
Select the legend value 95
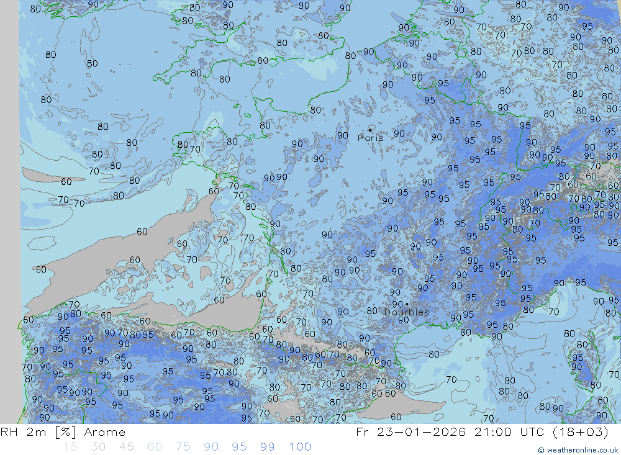click(239, 447)
